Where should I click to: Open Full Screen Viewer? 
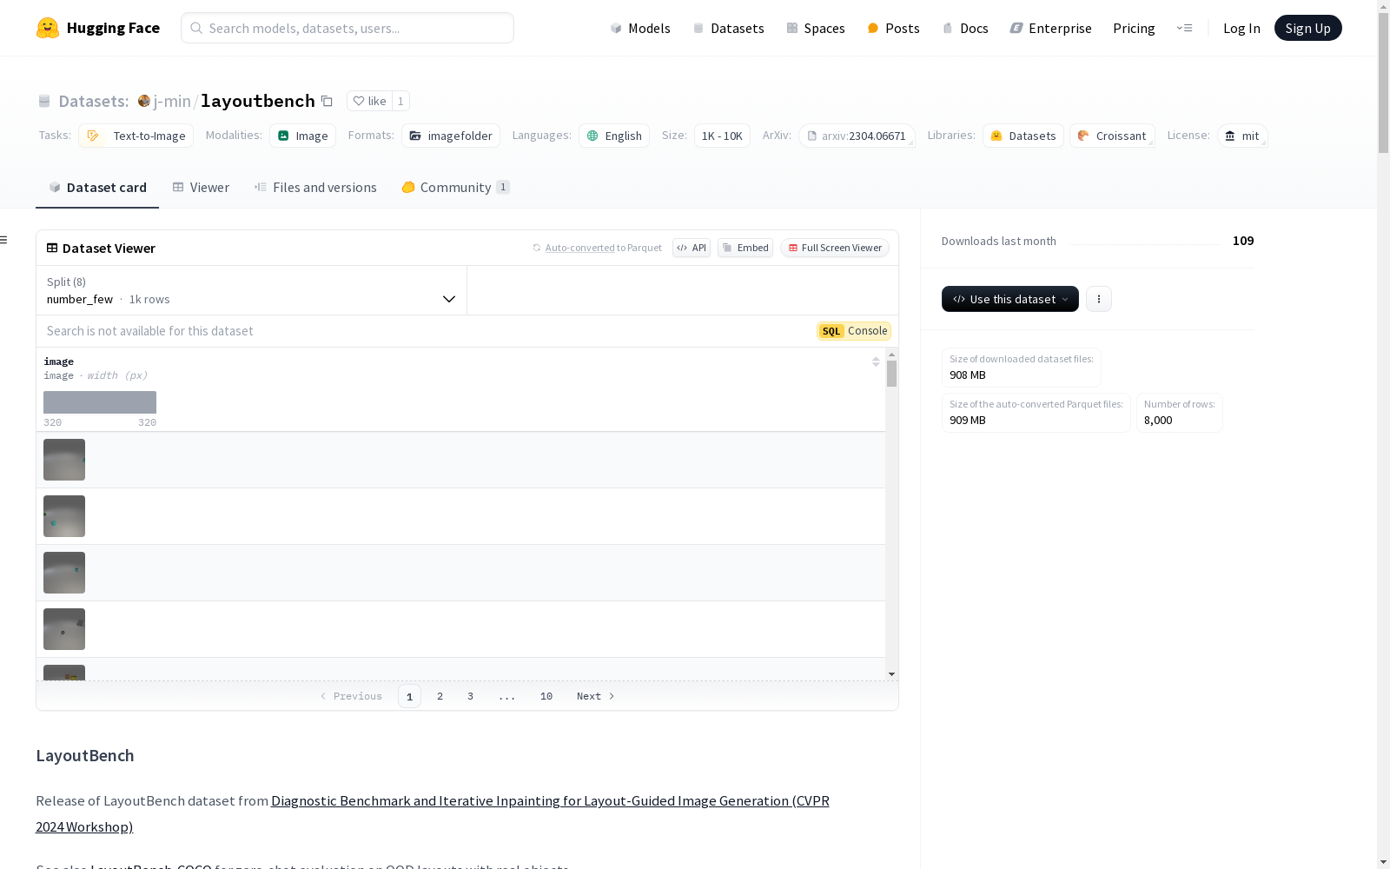pyautogui.click(x=835, y=248)
